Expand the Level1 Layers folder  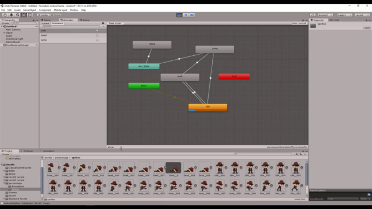click(x=4, y=177)
